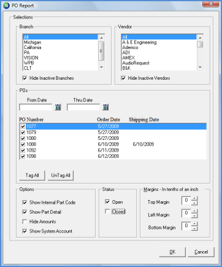The image size is (222, 267).
Task: Select A & E Engineering vendor
Action: coord(159,42)
